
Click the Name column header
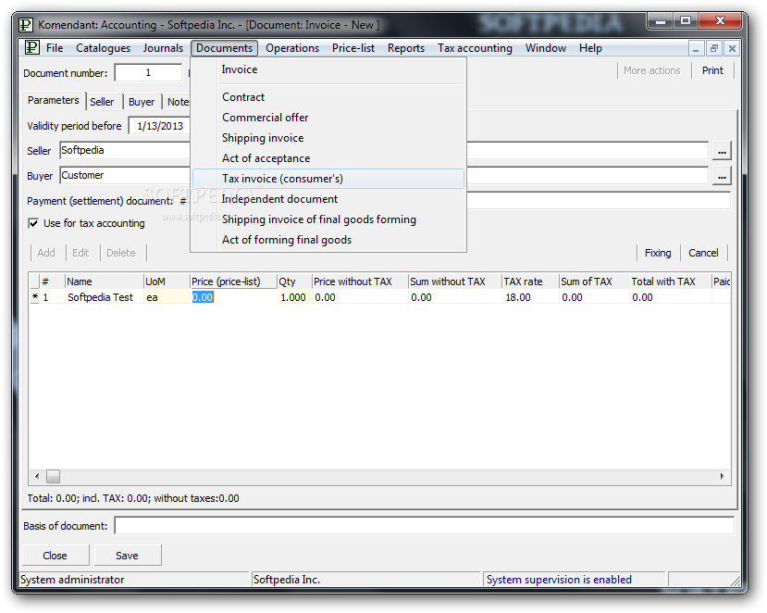click(x=105, y=281)
